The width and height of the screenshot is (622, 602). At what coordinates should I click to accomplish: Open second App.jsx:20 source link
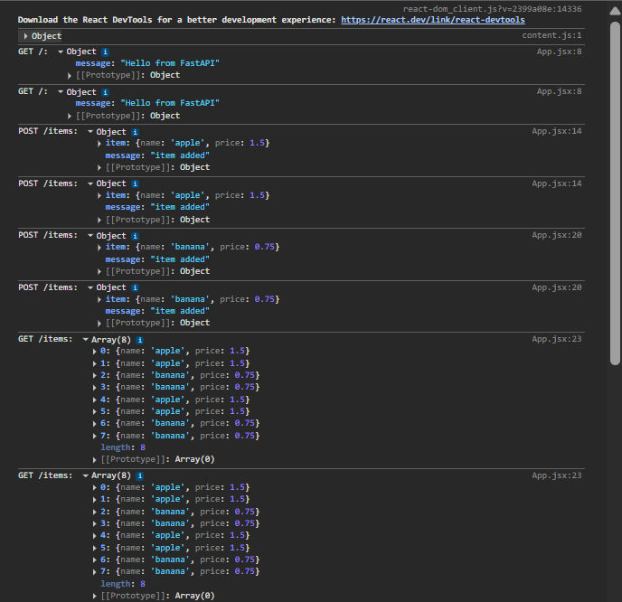(x=557, y=287)
